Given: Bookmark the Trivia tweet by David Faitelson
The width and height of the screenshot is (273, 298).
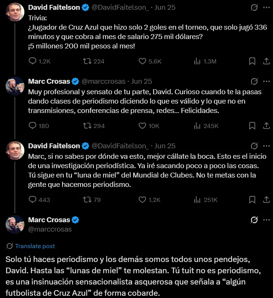Looking at the screenshot, I should [252, 61].
